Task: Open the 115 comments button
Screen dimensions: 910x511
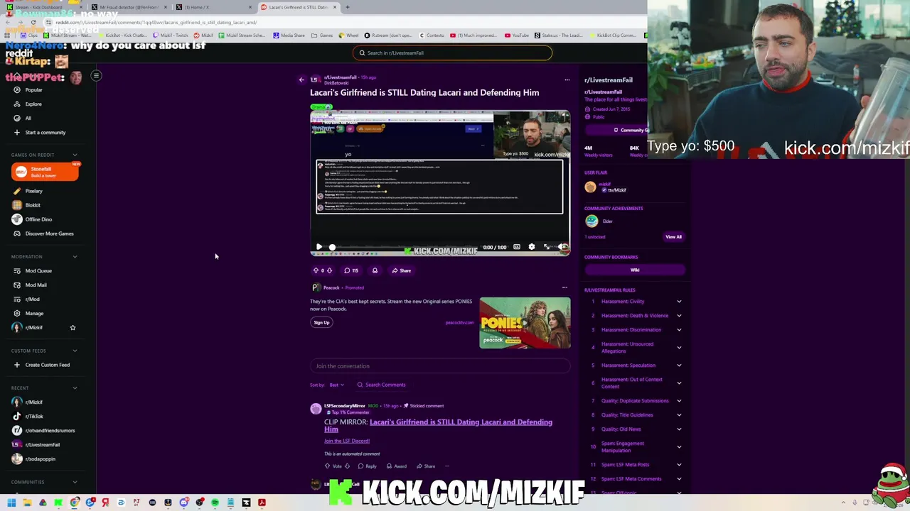Action: [351, 270]
